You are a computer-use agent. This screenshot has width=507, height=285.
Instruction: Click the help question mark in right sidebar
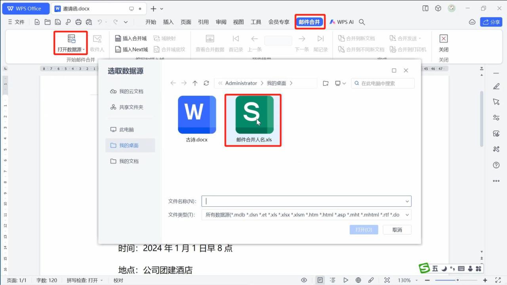[496, 165]
